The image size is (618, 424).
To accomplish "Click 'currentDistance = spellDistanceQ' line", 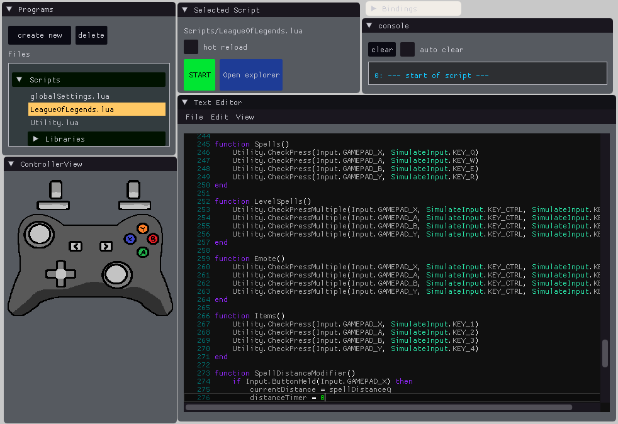I will point(320,389).
